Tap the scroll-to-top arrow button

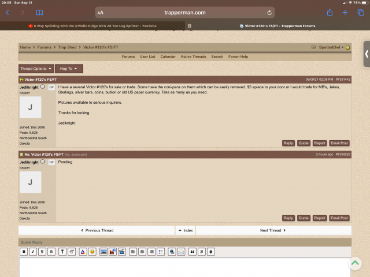pyautogui.click(x=354, y=263)
